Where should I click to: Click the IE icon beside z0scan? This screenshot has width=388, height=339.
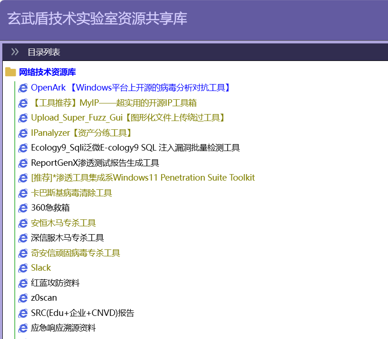[x=23, y=298]
